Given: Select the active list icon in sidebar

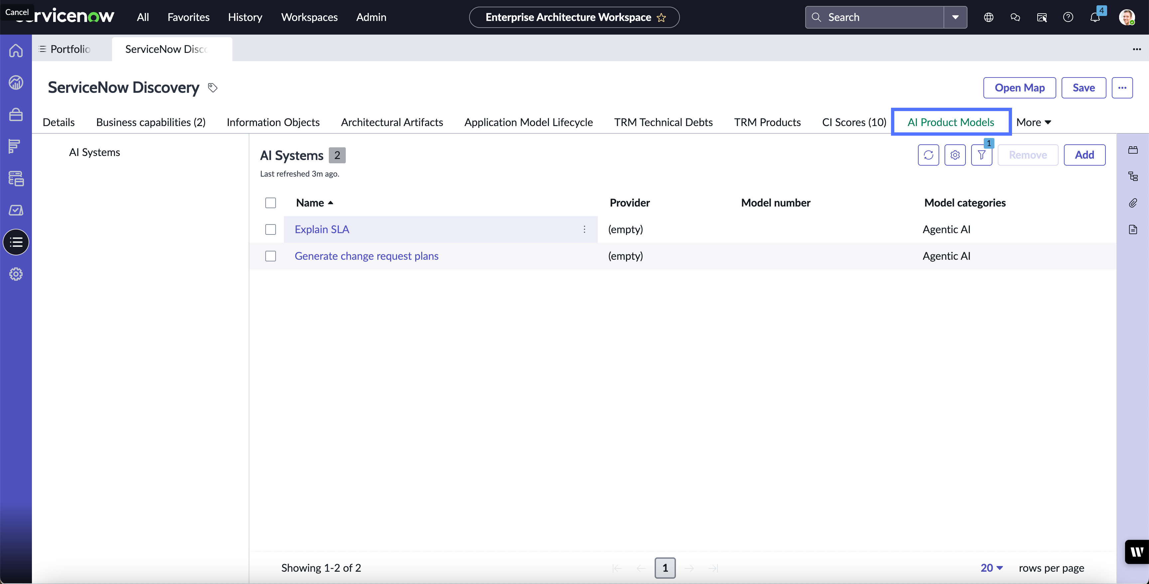Looking at the screenshot, I should coord(16,242).
